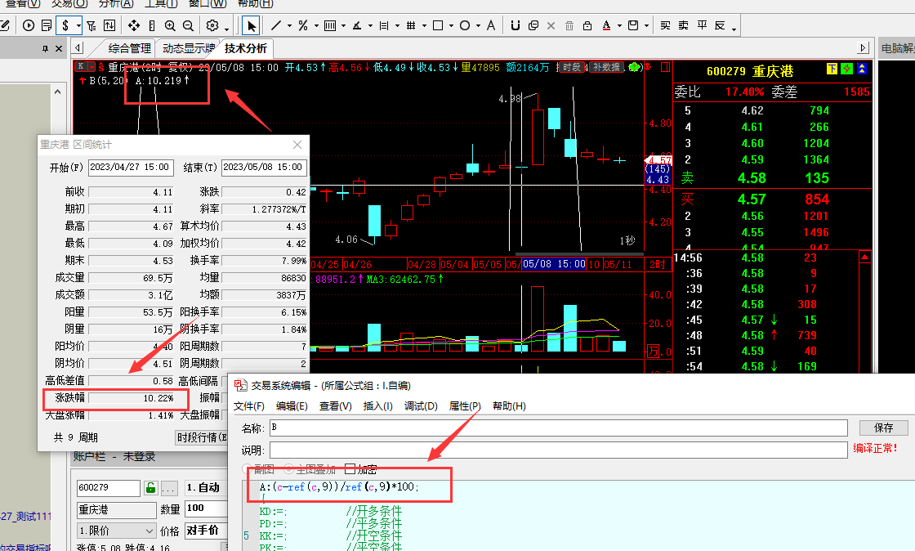Expand the settings gear dropdown arrow
Image resolution: width=915 pixels, height=551 pixels.
(x=226, y=27)
